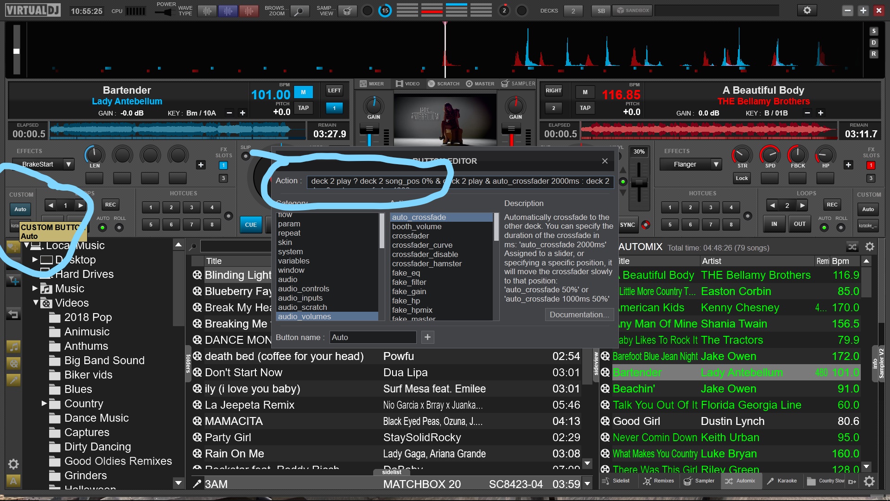
Task: Enable SANDBOX mode
Action: click(x=633, y=10)
